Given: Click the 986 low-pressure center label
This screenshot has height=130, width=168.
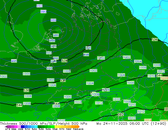Looking at the screenshot, I should pyautogui.click(x=56, y=35).
